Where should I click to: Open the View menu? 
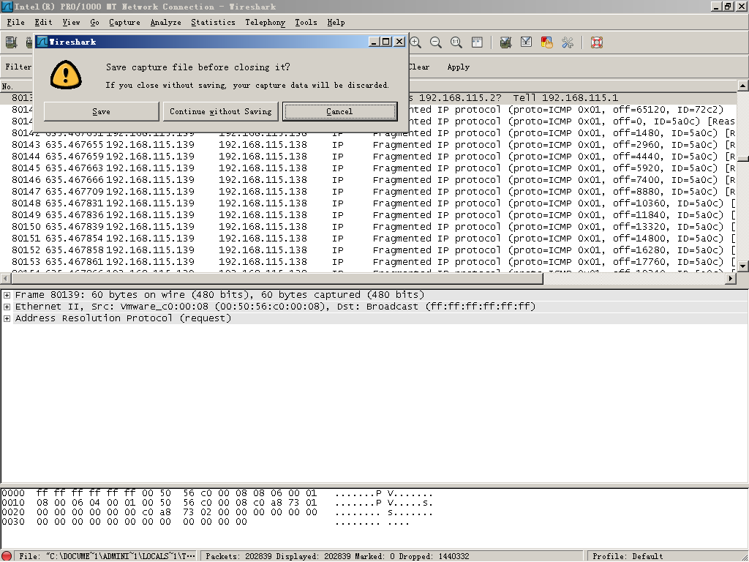[x=71, y=23]
